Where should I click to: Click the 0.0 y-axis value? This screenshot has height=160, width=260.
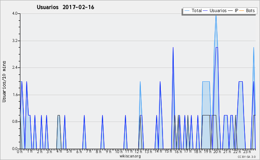point(15,149)
